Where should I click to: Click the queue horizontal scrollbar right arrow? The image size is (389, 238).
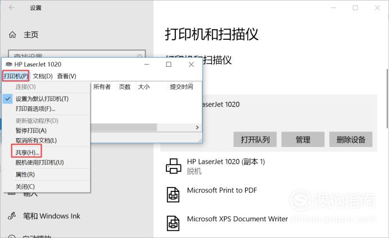point(197,127)
